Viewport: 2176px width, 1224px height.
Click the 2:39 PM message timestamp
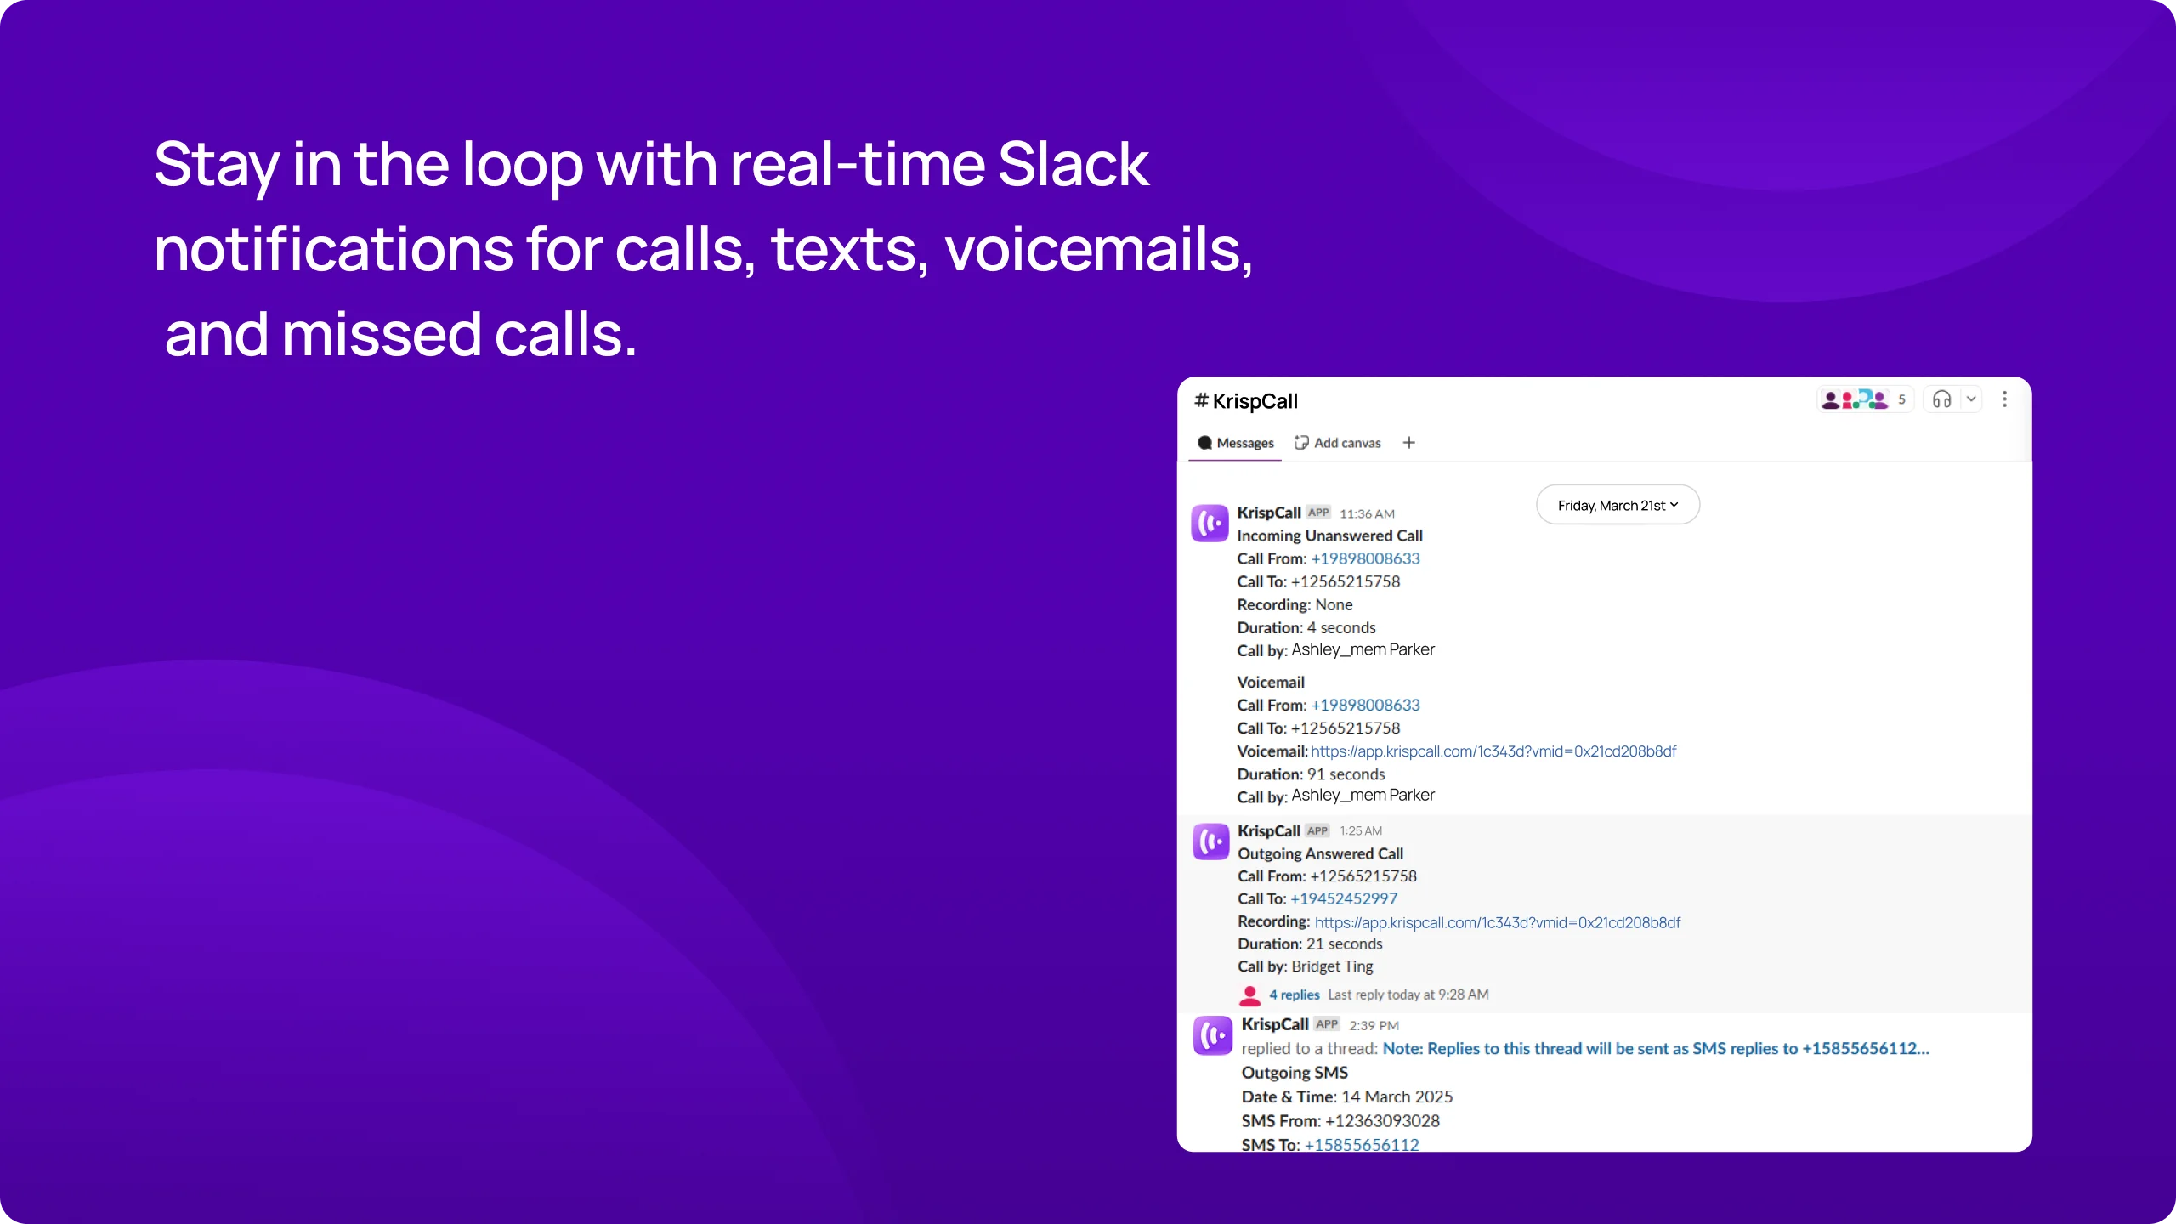point(1374,1025)
